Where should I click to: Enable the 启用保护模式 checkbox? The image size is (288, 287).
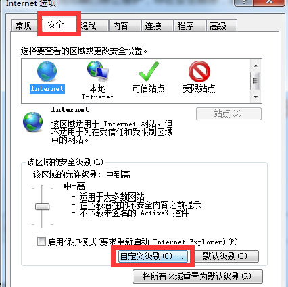click(41, 242)
